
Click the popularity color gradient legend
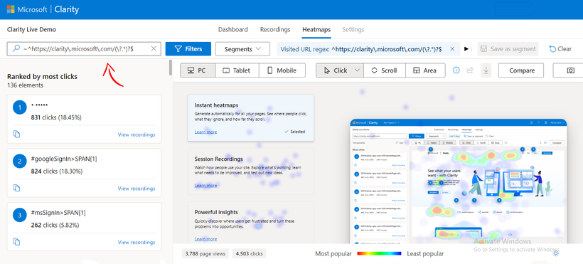pyautogui.click(x=379, y=253)
